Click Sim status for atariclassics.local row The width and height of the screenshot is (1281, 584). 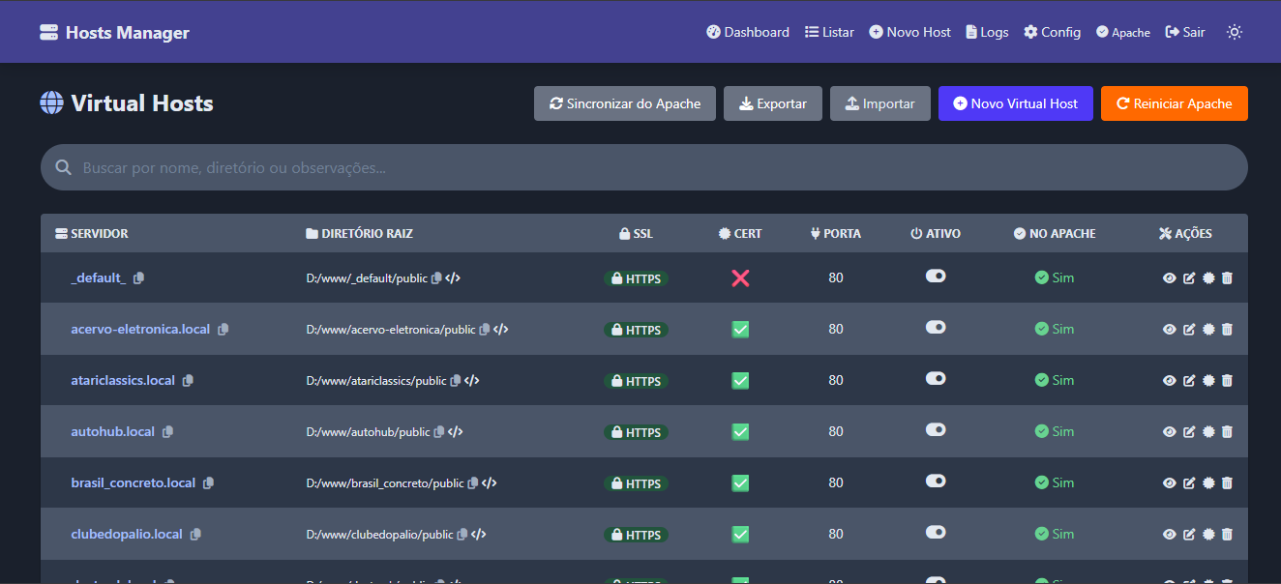coord(1055,381)
